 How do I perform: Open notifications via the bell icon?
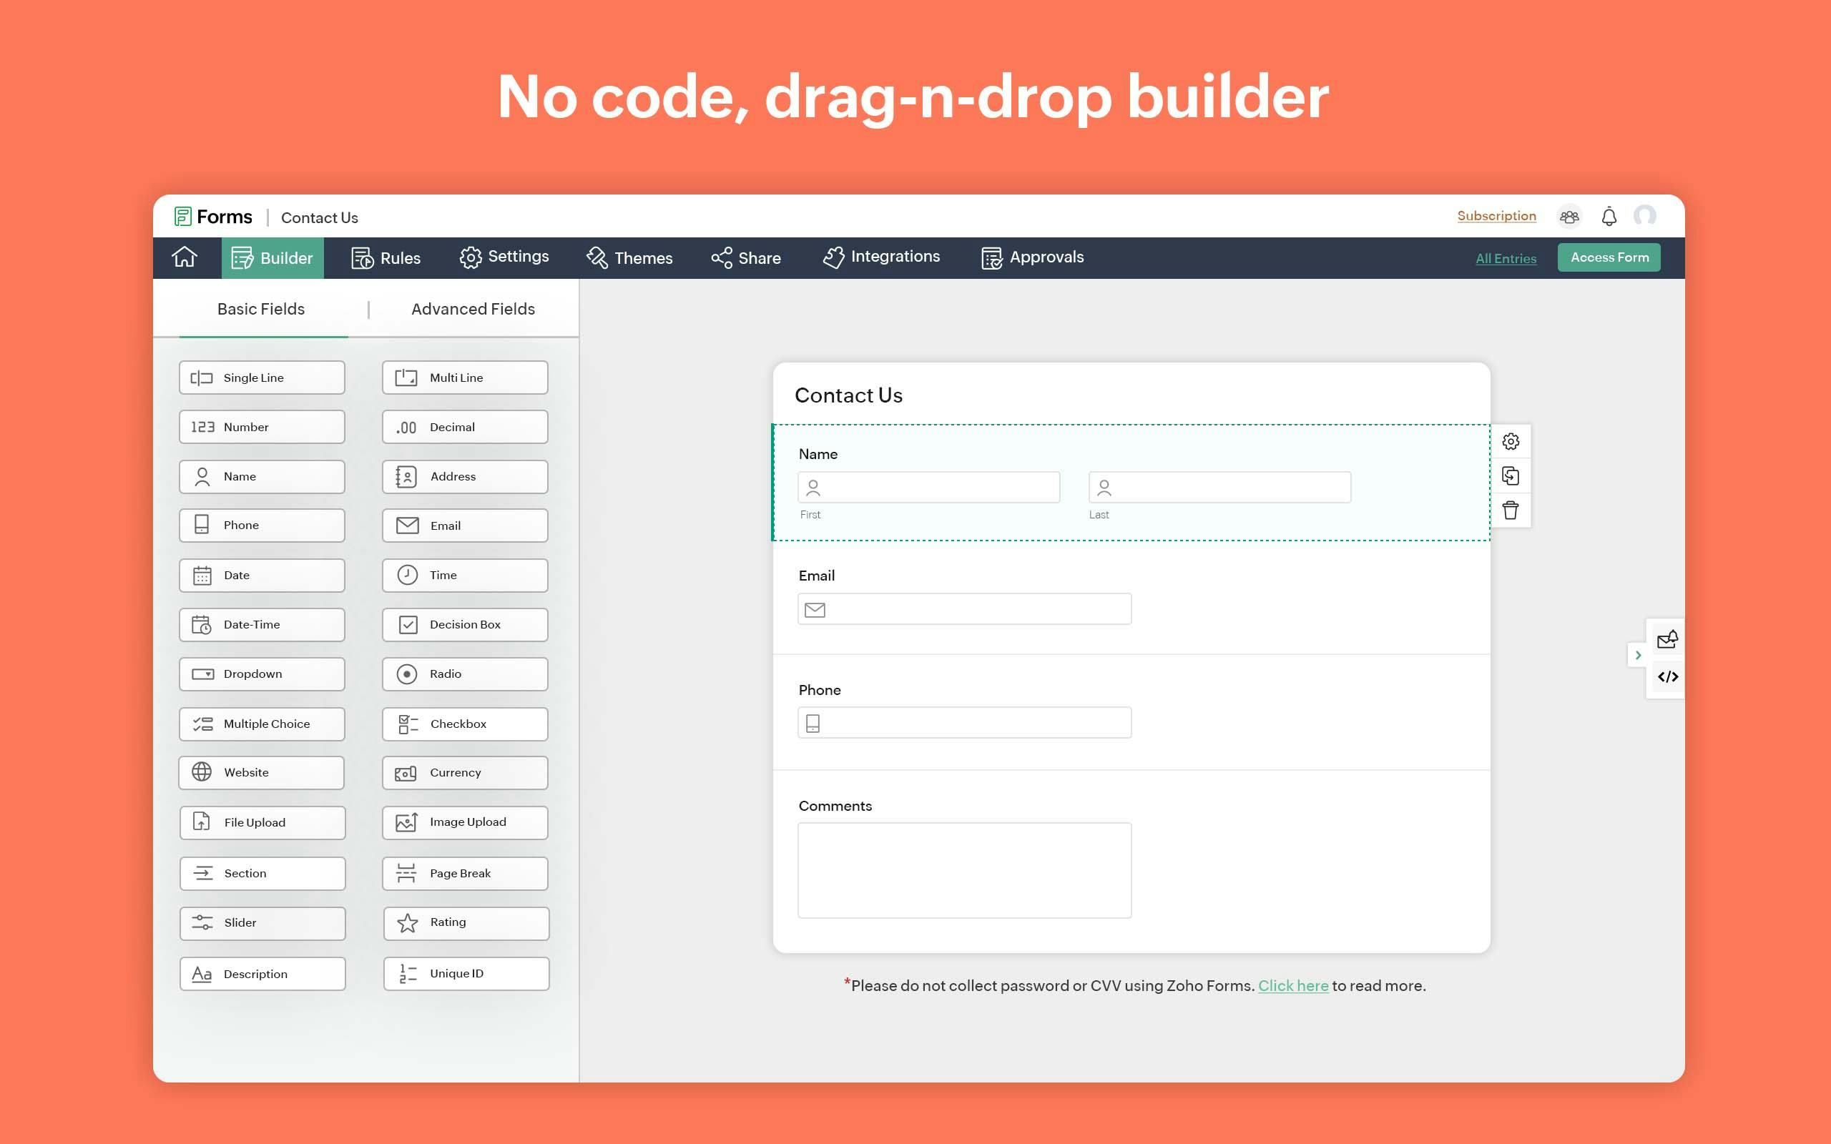1609,217
